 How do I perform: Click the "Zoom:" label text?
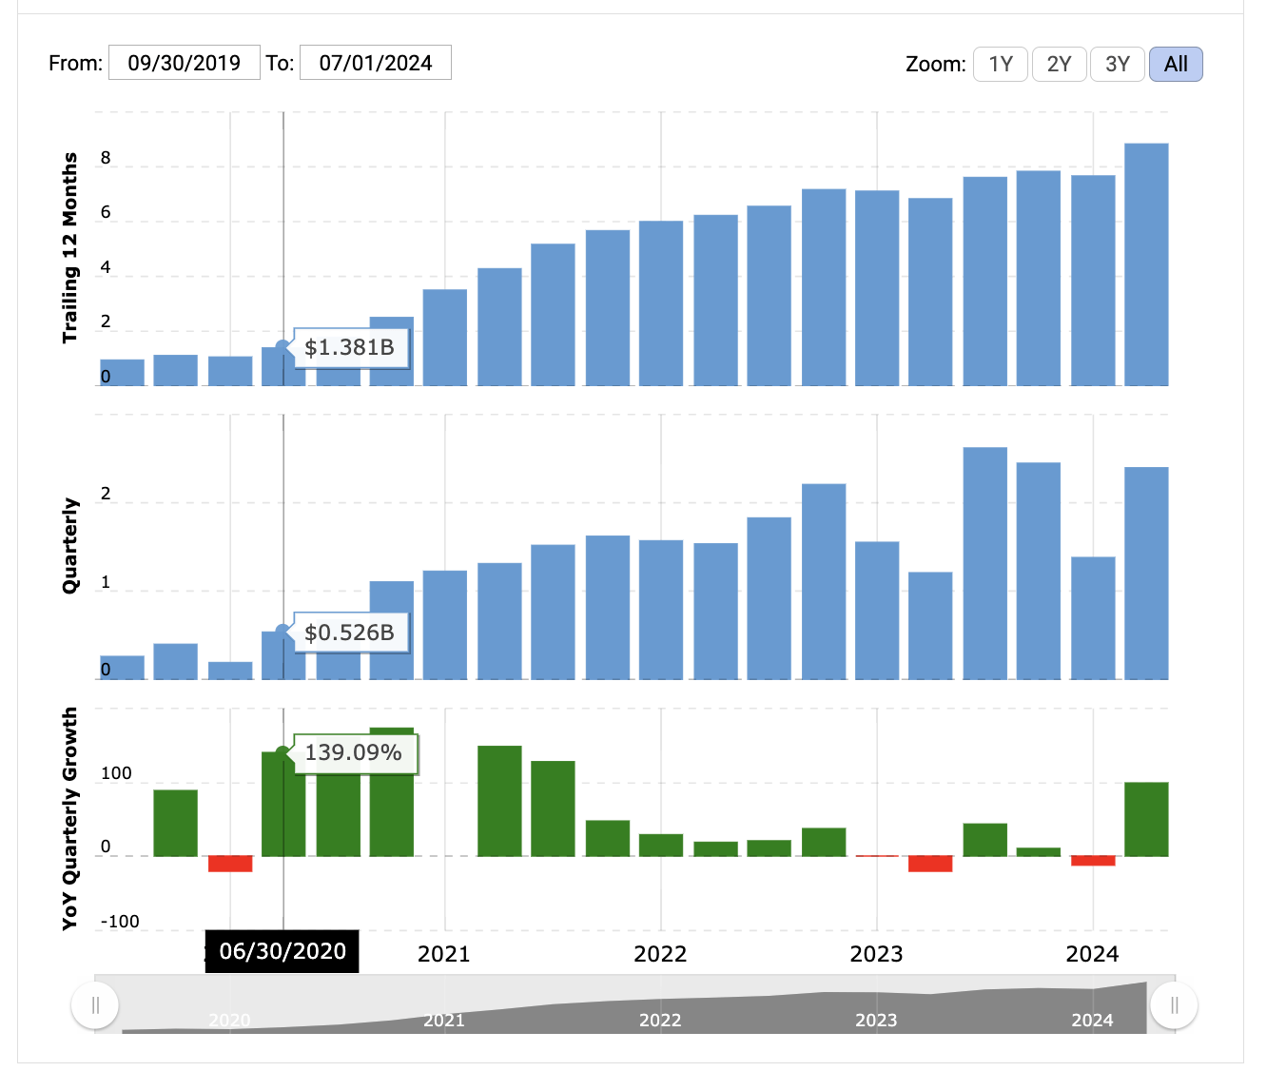(936, 64)
